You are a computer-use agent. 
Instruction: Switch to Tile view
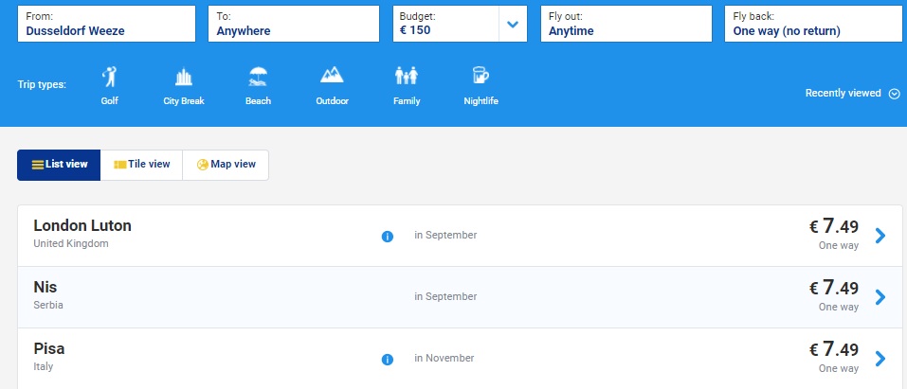pos(141,165)
